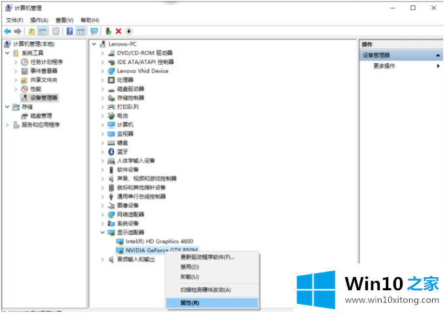Image resolution: width=447 pixels, height=317 pixels.
Task: Click the Back arrow toolbar icon
Action: click(8, 31)
